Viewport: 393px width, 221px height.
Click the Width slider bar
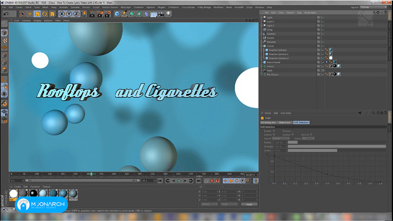(337, 150)
